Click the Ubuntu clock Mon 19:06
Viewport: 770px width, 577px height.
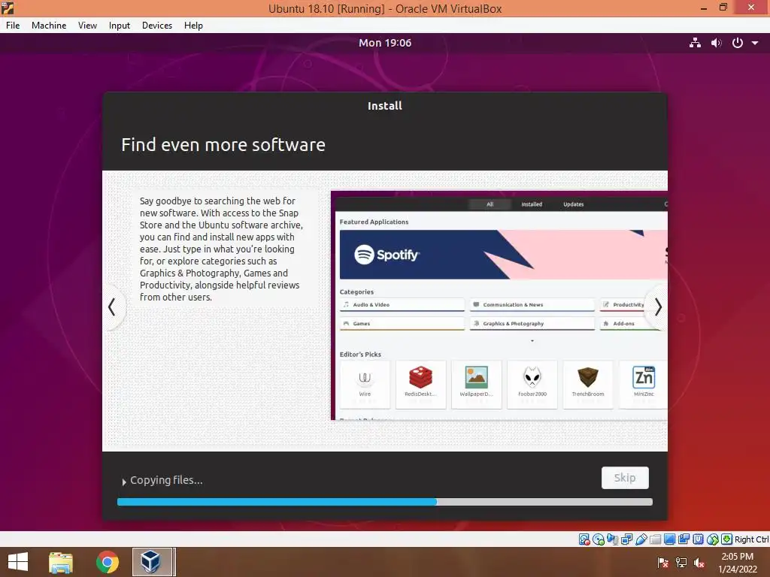pos(385,43)
